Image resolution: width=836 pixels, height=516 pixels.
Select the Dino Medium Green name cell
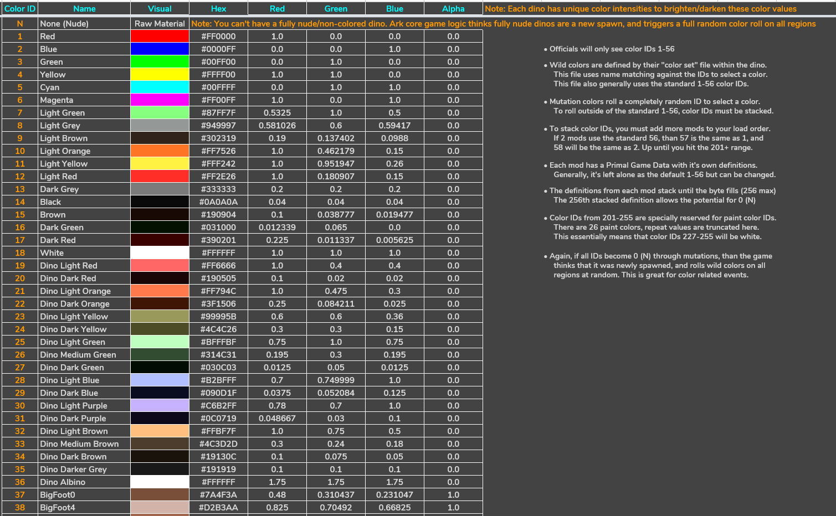coord(84,354)
